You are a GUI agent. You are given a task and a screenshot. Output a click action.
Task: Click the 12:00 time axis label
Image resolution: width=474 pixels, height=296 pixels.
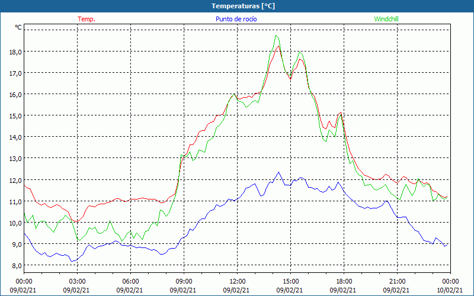[238, 282]
